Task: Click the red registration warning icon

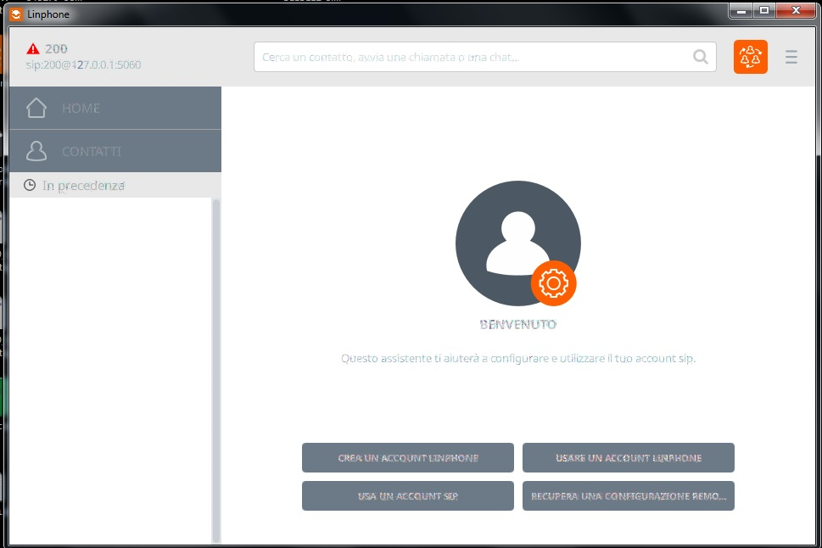Action: (33, 48)
